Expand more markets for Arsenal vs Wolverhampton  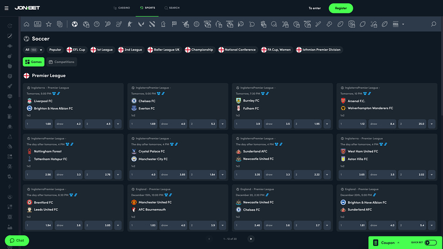tap(432, 124)
